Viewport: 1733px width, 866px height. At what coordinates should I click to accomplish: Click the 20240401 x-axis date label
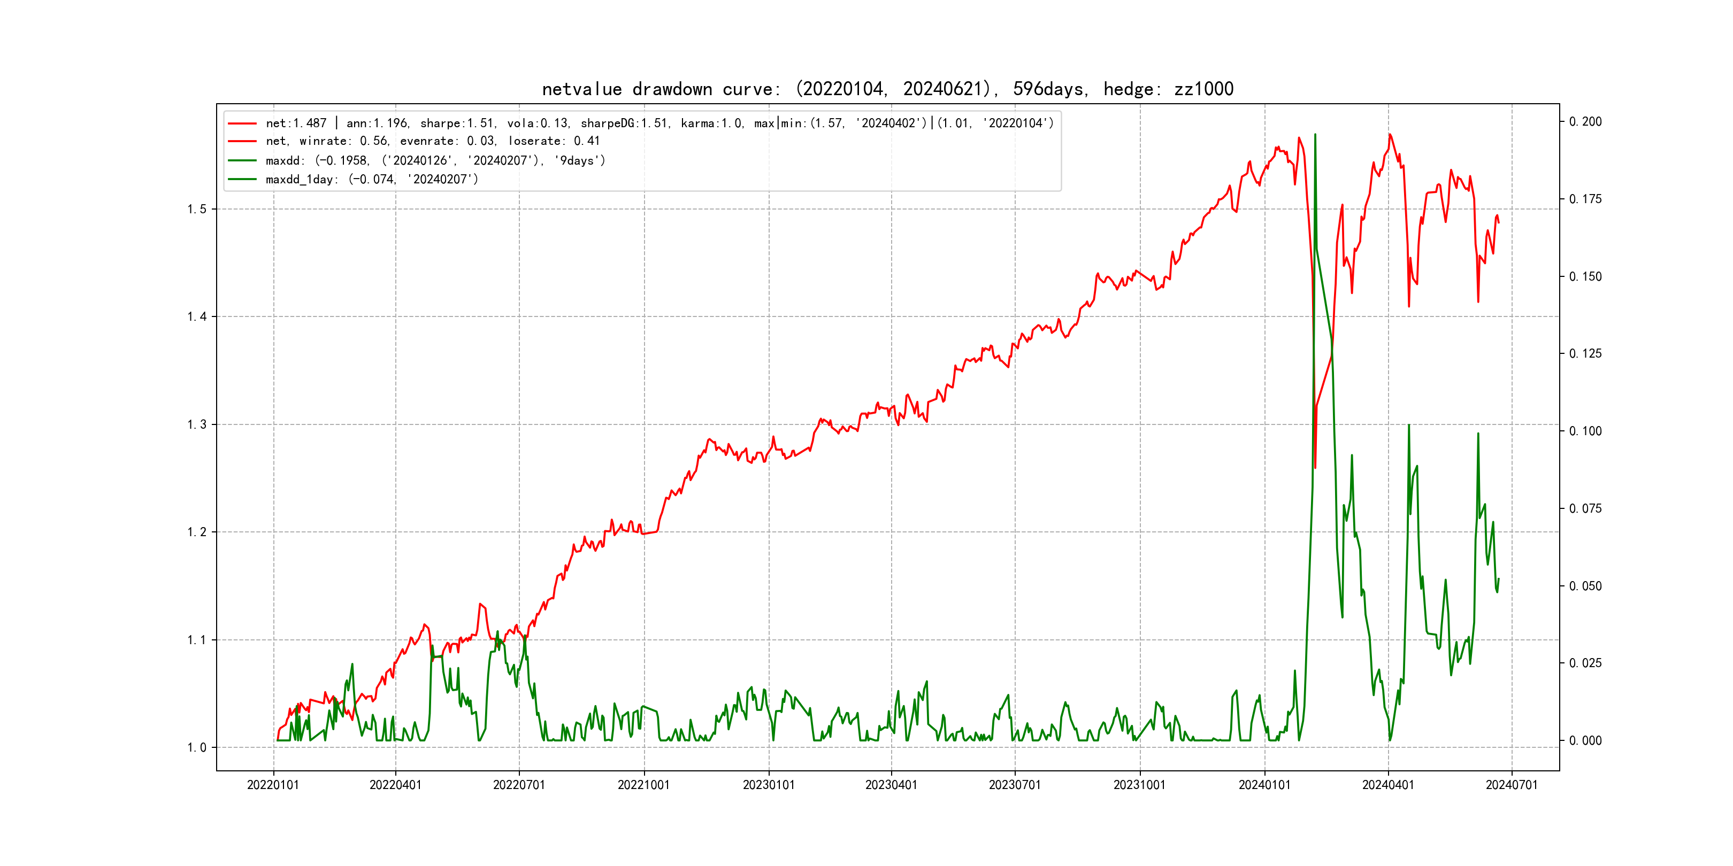click(1388, 785)
